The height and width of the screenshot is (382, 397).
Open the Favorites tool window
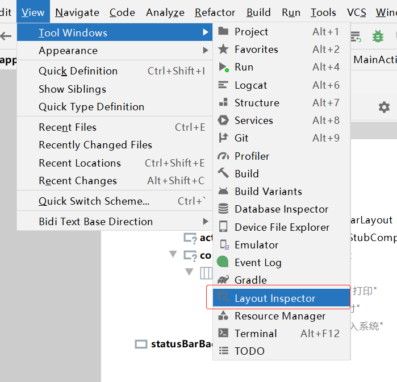281,49
